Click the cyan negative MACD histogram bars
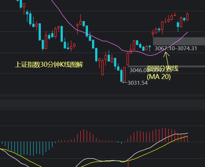Image resolution: width=205 pixels, height=167 pixels. [28, 148]
